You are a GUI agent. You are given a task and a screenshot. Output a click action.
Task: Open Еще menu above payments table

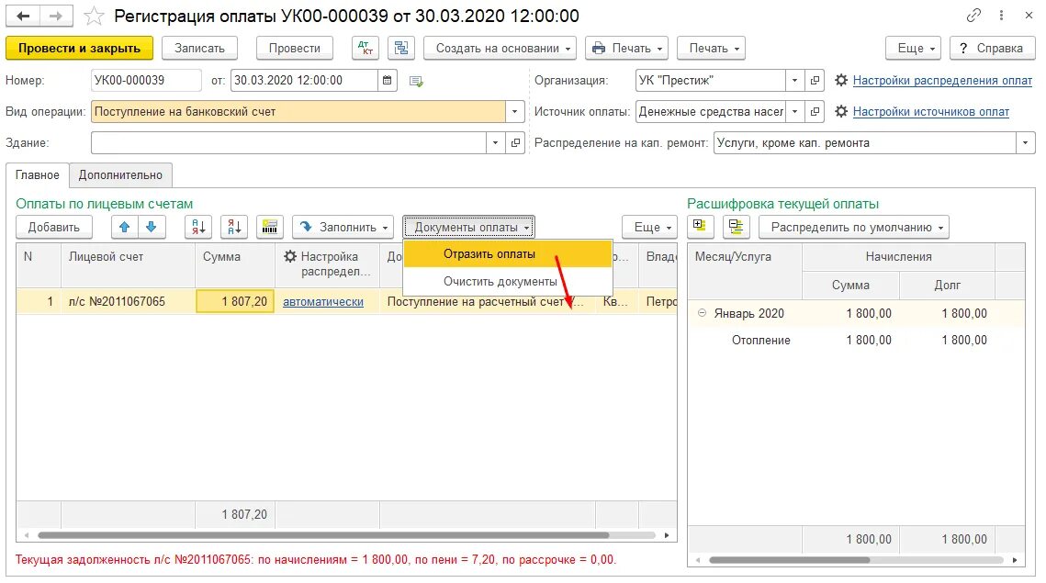coord(650,227)
